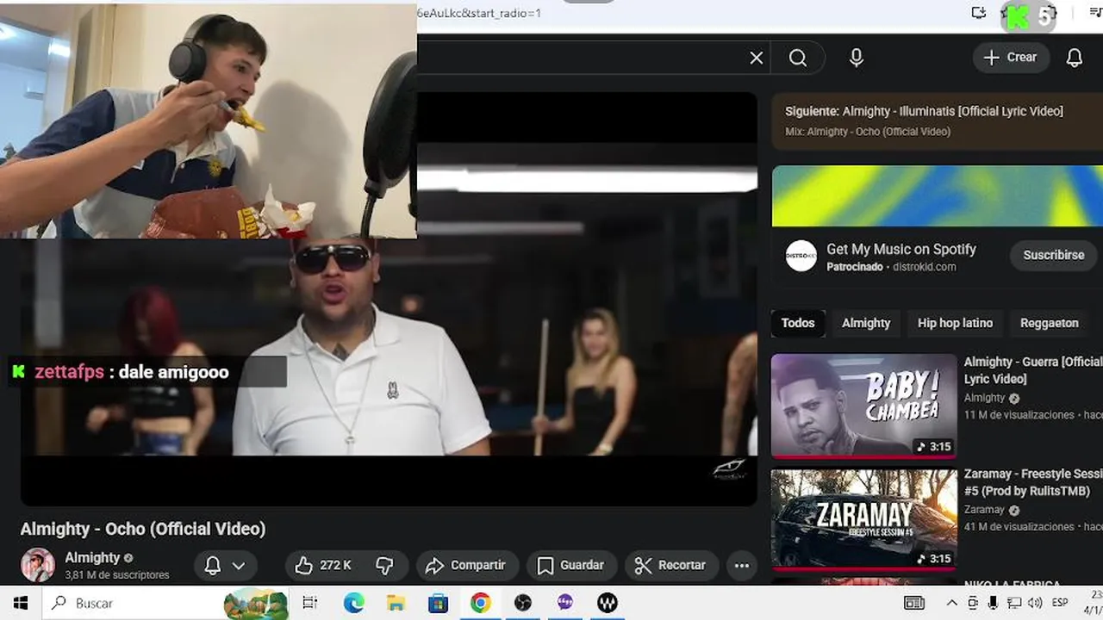1103x620 pixels.
Task: Click Mix: Almighty - Ocho playlist label
Action: click(868, 132)
